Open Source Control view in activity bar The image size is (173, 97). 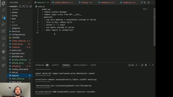(4, 17)
